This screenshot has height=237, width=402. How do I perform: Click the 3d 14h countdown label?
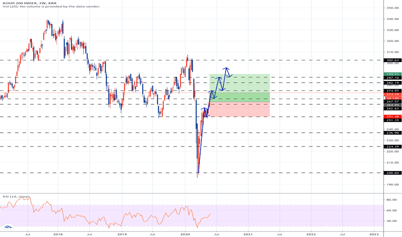tap(393, 98)
